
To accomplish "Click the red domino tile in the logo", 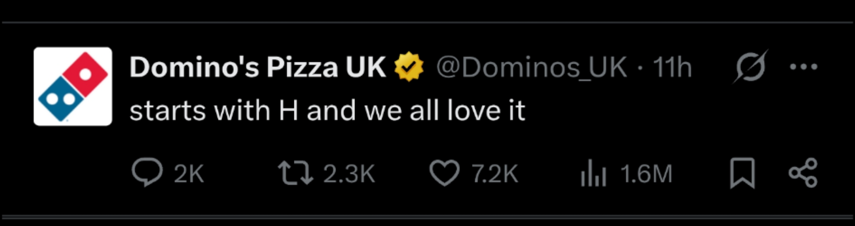I will tap(86, 74).
